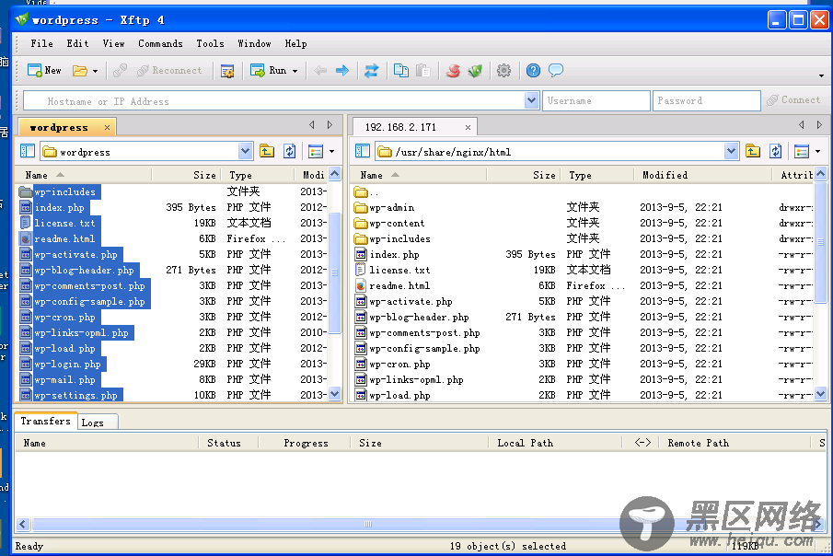Click the New session toolbar button
This screenshot has width=833, height=556.
[44, 70]
